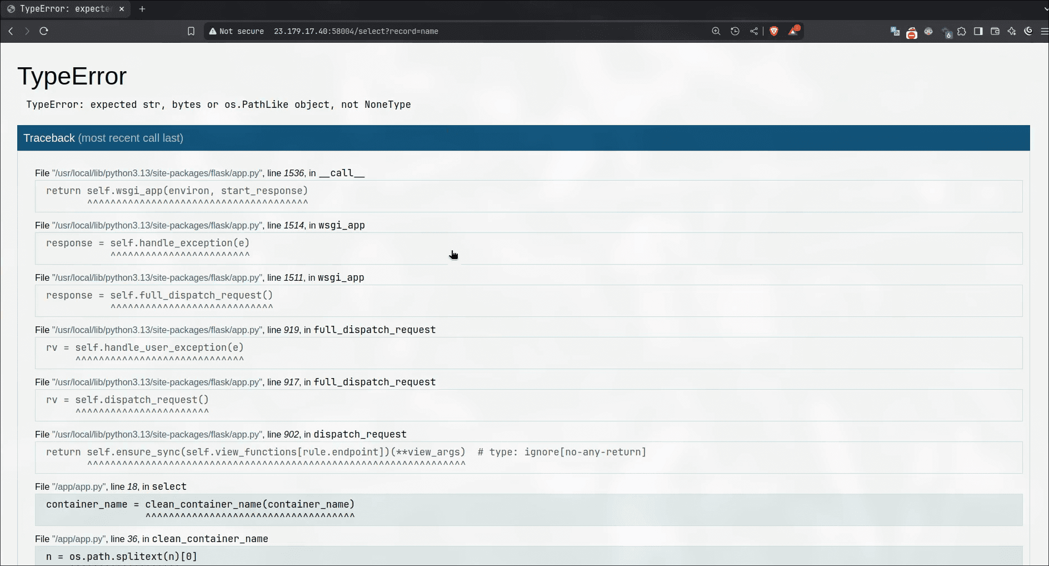Click the browser back arrow
The image size is (1049, 566).
click(11, 31)
